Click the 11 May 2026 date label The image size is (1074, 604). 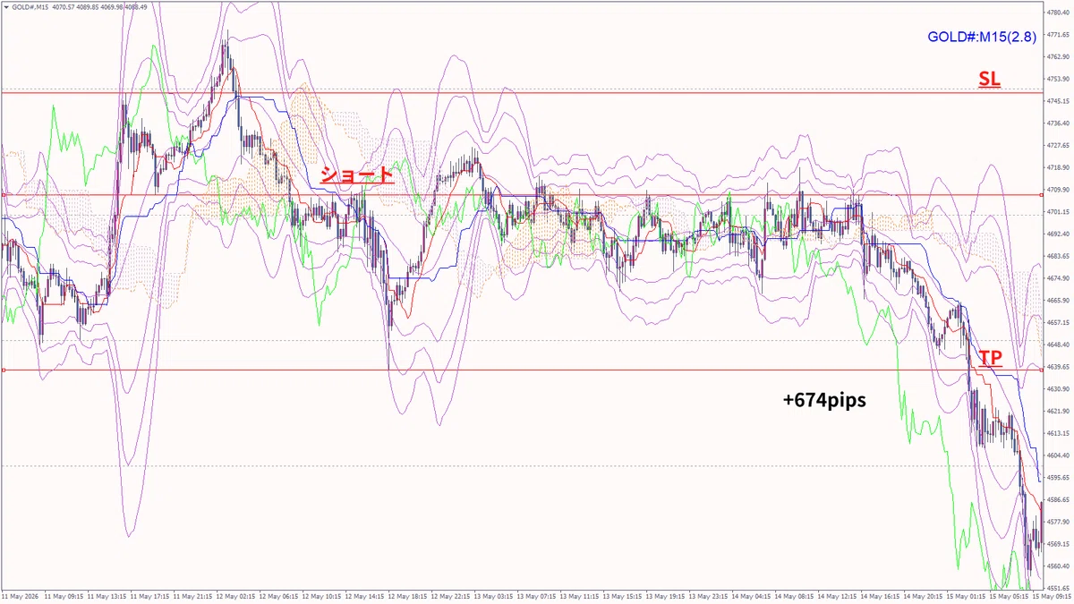[21, 596]
